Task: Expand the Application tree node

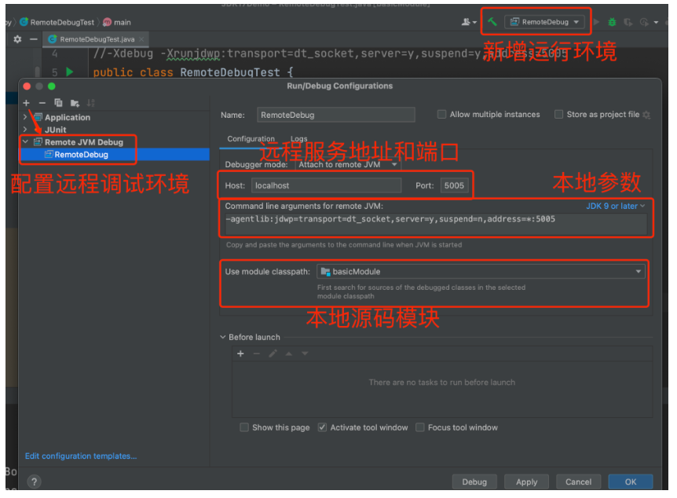Action: click(x=25, y=117)
